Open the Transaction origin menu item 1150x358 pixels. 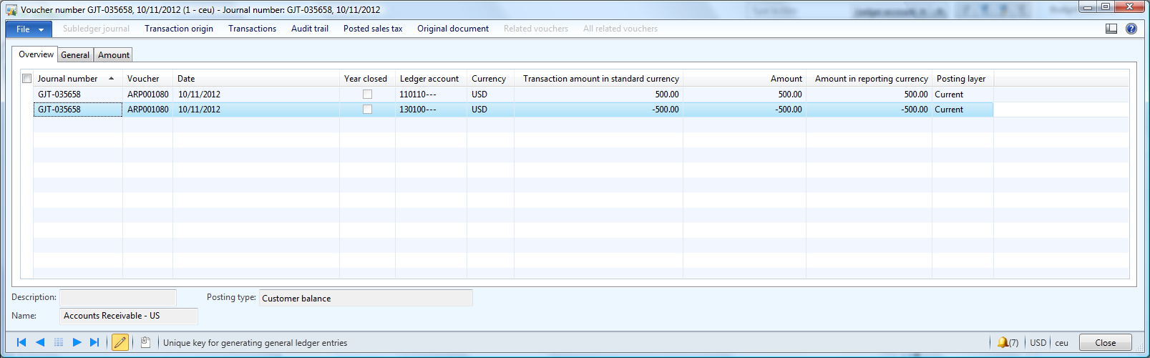coord(179,29)
